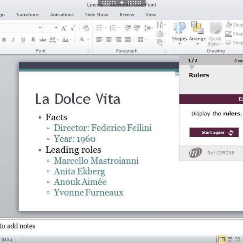Align text left
Viewport: 243px width, 243px height.
coord(99,40)
